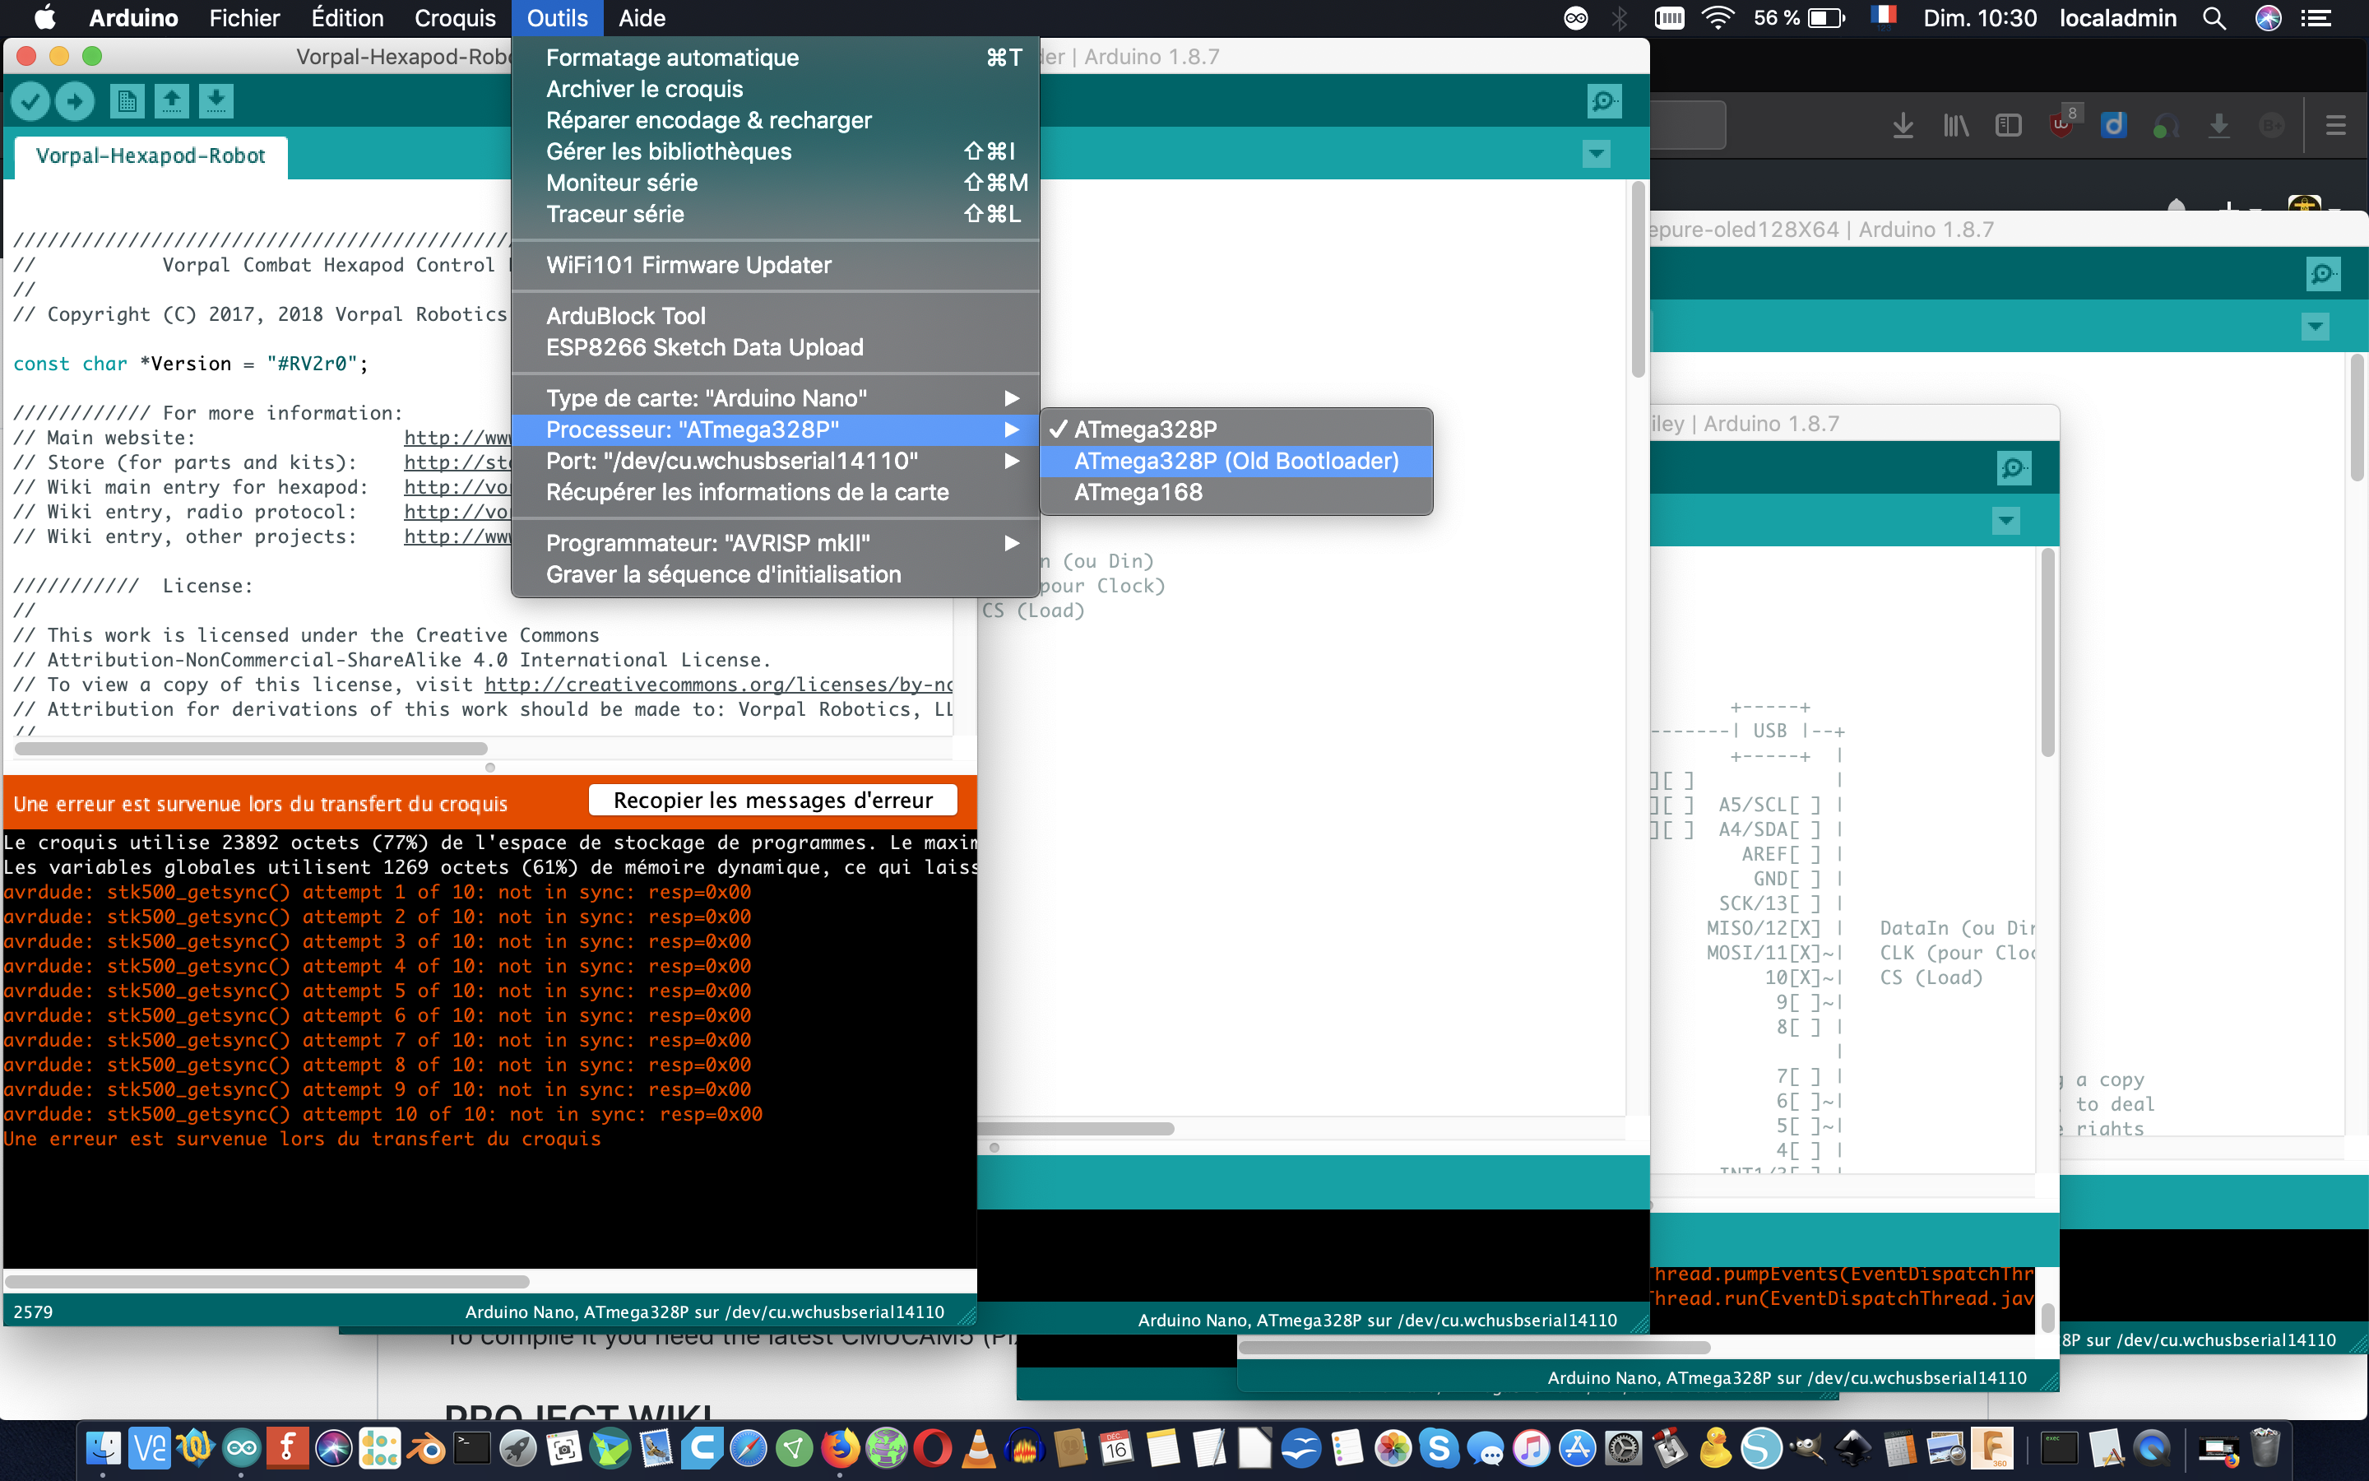The width and height of the screenshot is (2369, 1481).
Task: Click the editor horizontal scrollbar
Action: tap(251, 750)
